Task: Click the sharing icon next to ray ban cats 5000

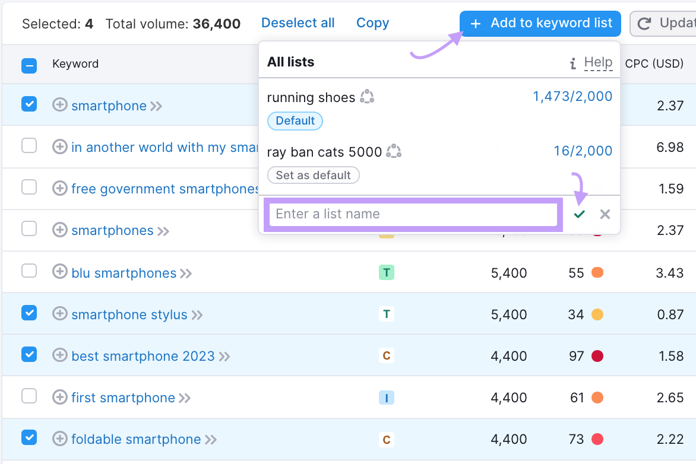Action: (394, 151)
